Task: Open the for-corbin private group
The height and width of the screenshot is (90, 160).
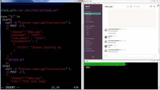Action: (x=88, y=45)
